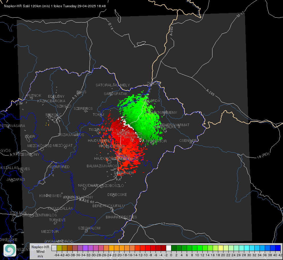
Task: Click the JÁSZAPÁTI label
Action: coord(16,179)
